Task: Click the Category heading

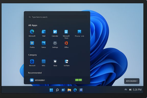Action: 32,55
